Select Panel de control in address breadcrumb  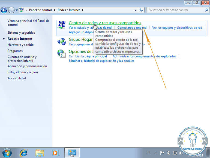40,10
